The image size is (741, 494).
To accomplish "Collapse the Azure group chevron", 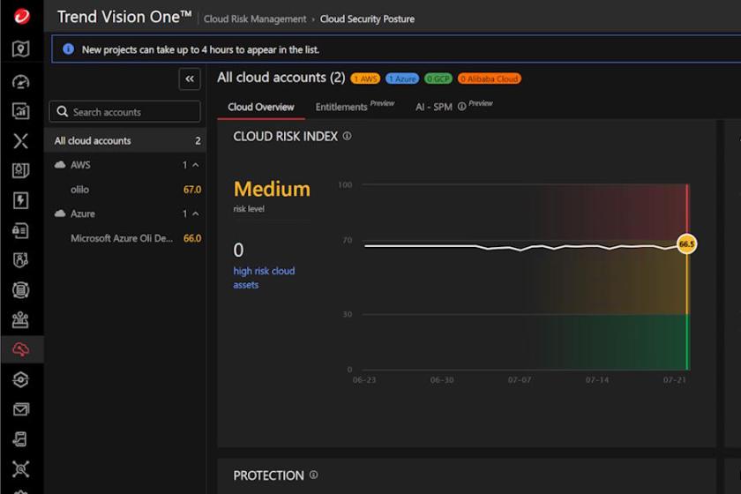I will click(x=196, y=214).
